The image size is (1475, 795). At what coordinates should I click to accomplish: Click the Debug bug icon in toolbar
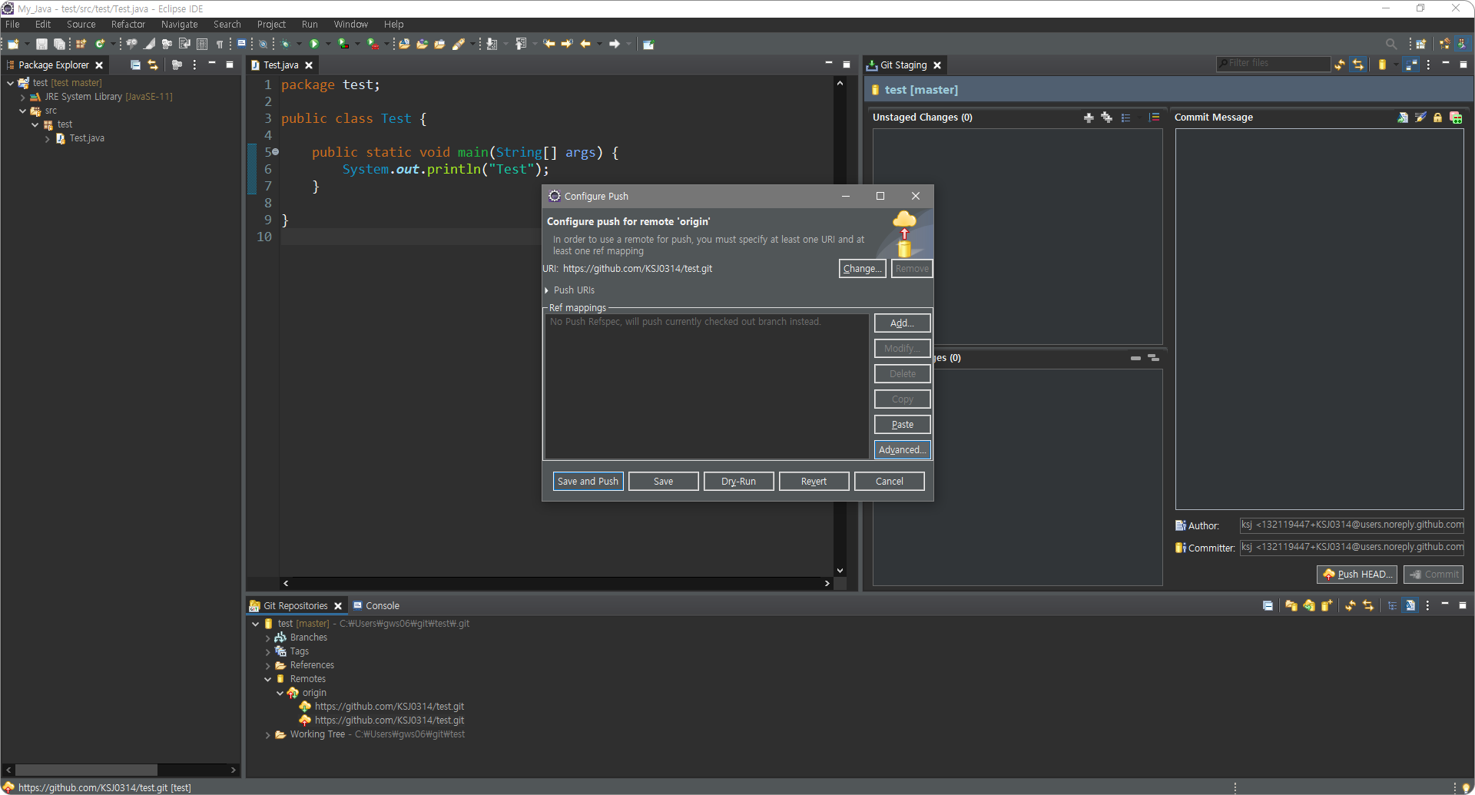[285, 44]
